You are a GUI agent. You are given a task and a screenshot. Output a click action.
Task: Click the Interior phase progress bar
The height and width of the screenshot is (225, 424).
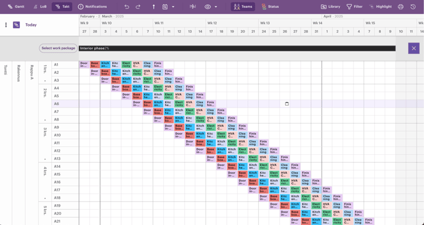(237, 49)
